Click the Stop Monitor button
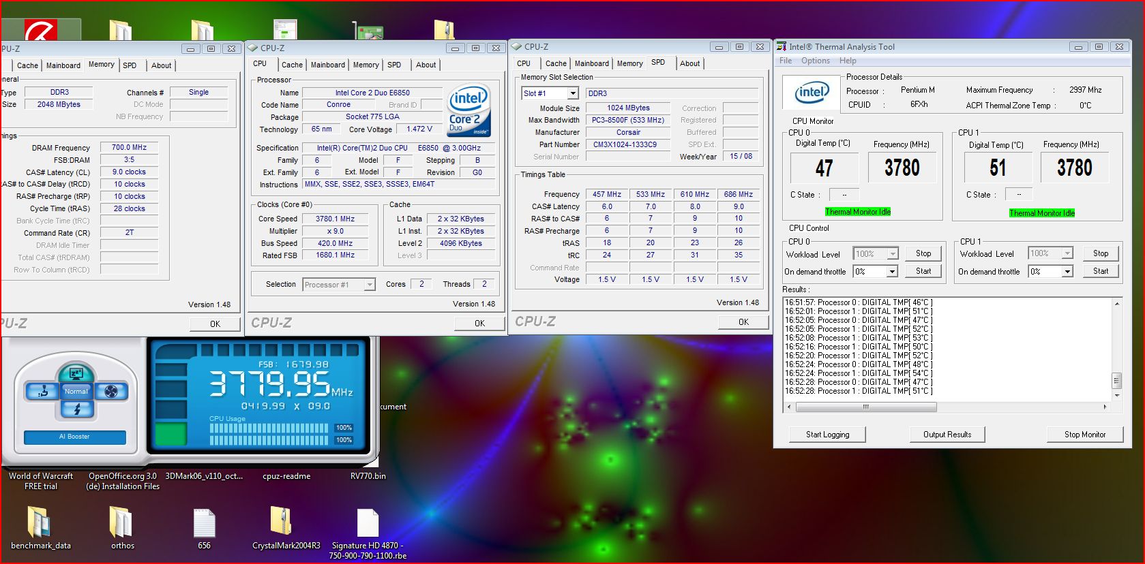1145x564 pixels. [1085, 435]
